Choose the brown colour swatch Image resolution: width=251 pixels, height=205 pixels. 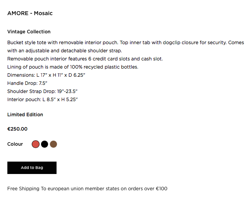tap(53, 144)
